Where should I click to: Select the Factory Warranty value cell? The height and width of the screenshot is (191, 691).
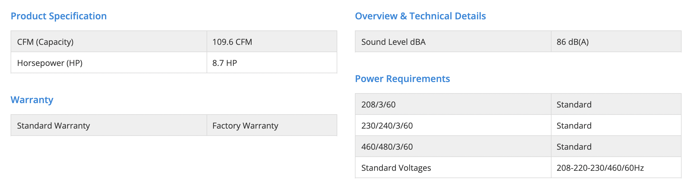coord(245,126)
